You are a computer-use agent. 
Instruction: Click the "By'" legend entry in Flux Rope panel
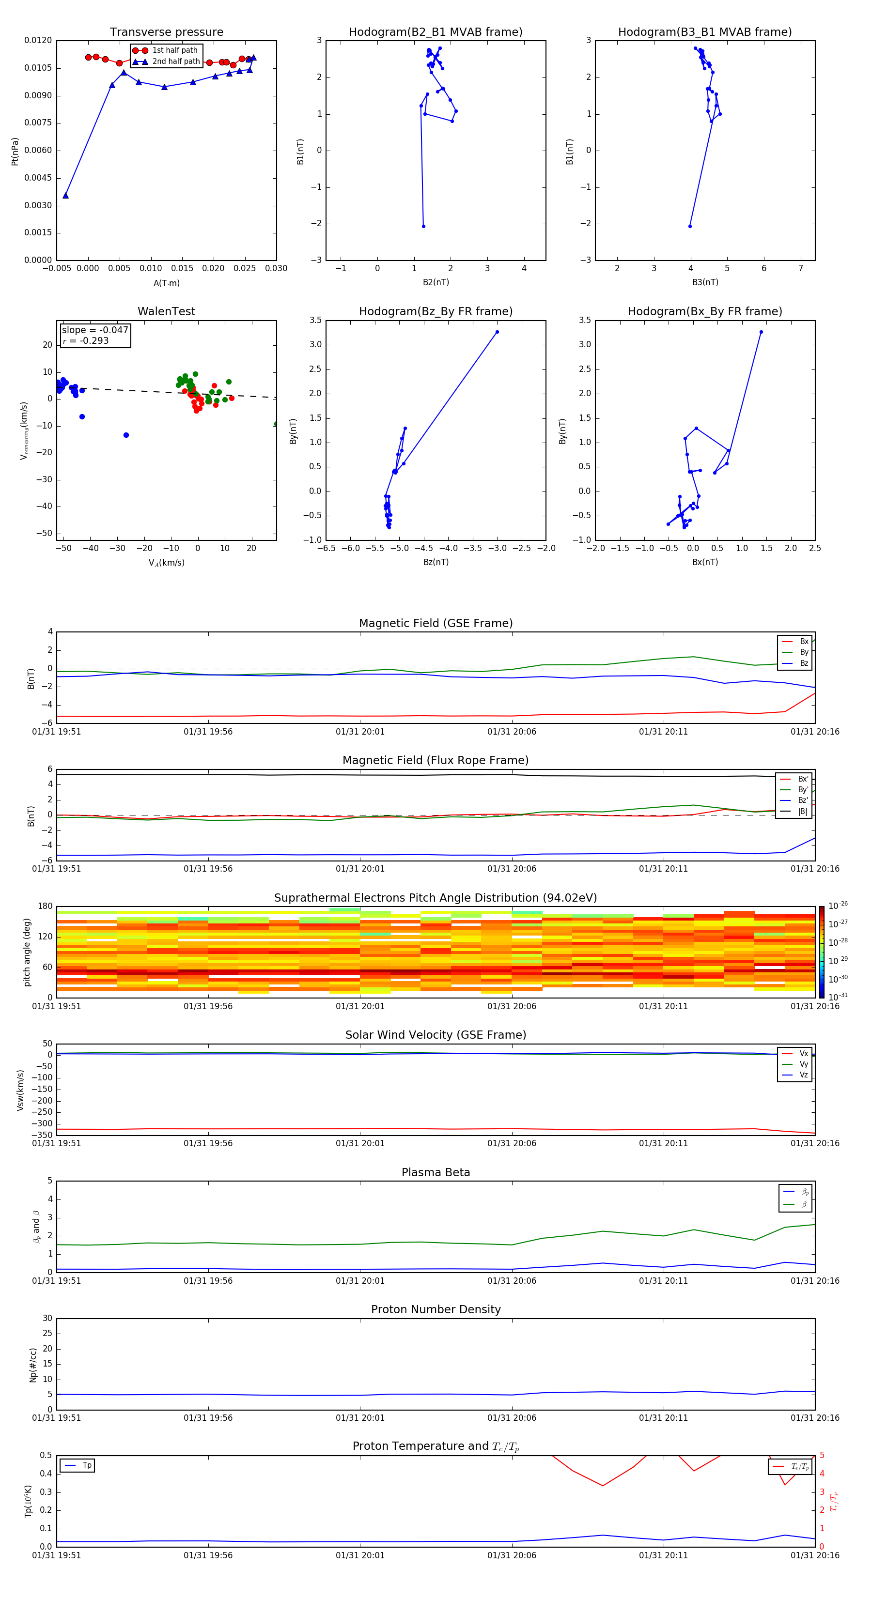pyautogui.click(x=794, y=790)
